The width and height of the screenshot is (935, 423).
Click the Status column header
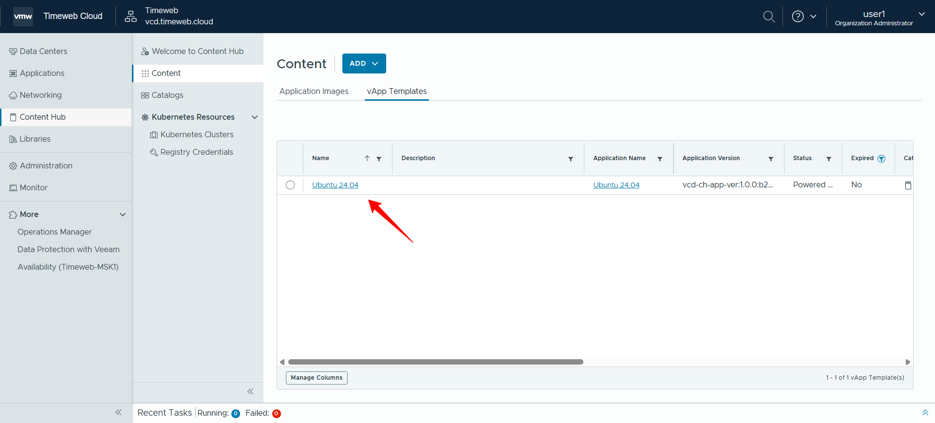802,158
